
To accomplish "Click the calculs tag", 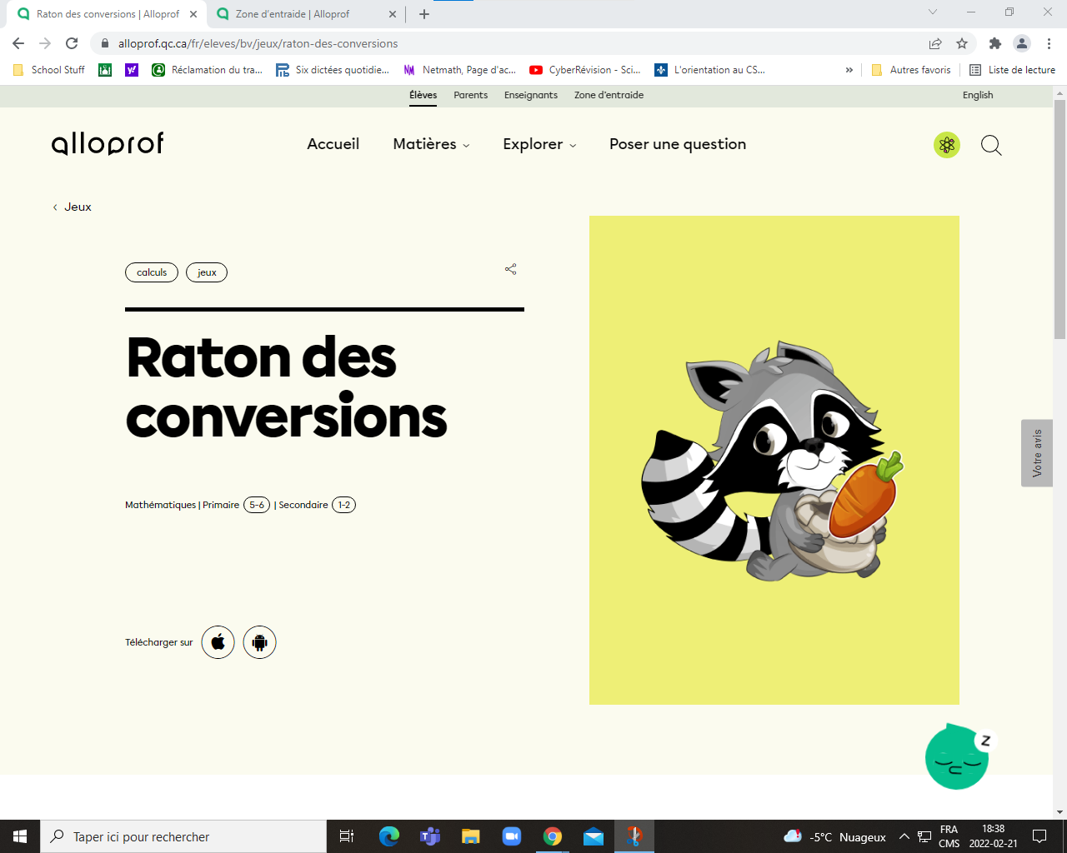I will point(152,272).
